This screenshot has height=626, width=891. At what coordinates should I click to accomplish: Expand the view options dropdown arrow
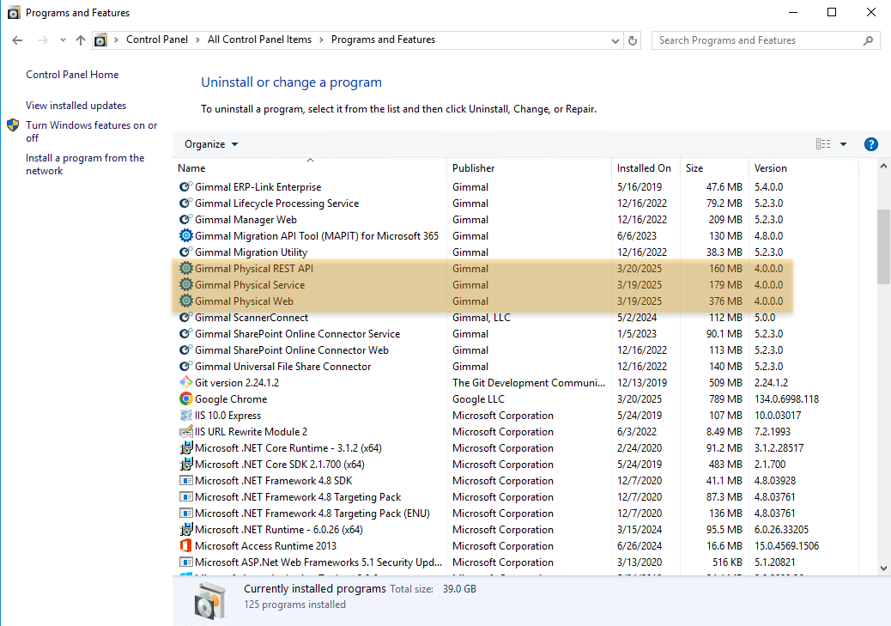pos(843,144)
